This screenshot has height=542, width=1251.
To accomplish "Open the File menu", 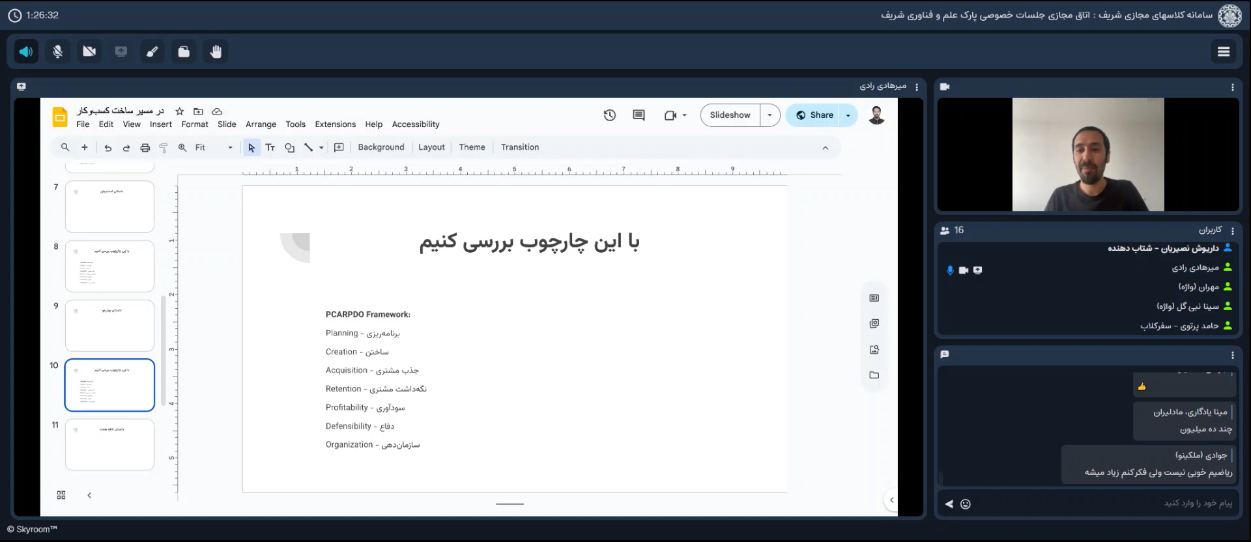I will coord(83,124).
